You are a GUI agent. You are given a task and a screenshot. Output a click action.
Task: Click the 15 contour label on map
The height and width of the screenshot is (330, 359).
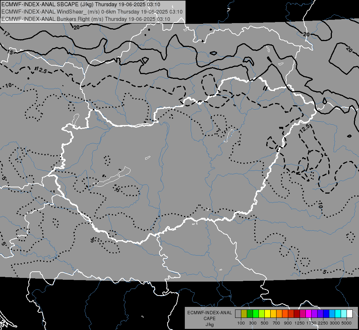pos(10,52)
